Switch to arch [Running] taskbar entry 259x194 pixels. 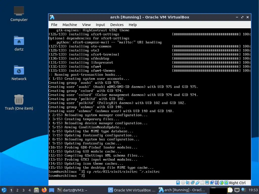coord(182,190)
